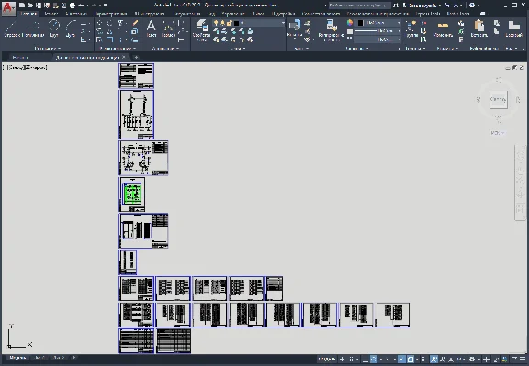Click the green-highlighted drawing sheet thumbnail
The image size is (529, 366).
coord(132,194)
